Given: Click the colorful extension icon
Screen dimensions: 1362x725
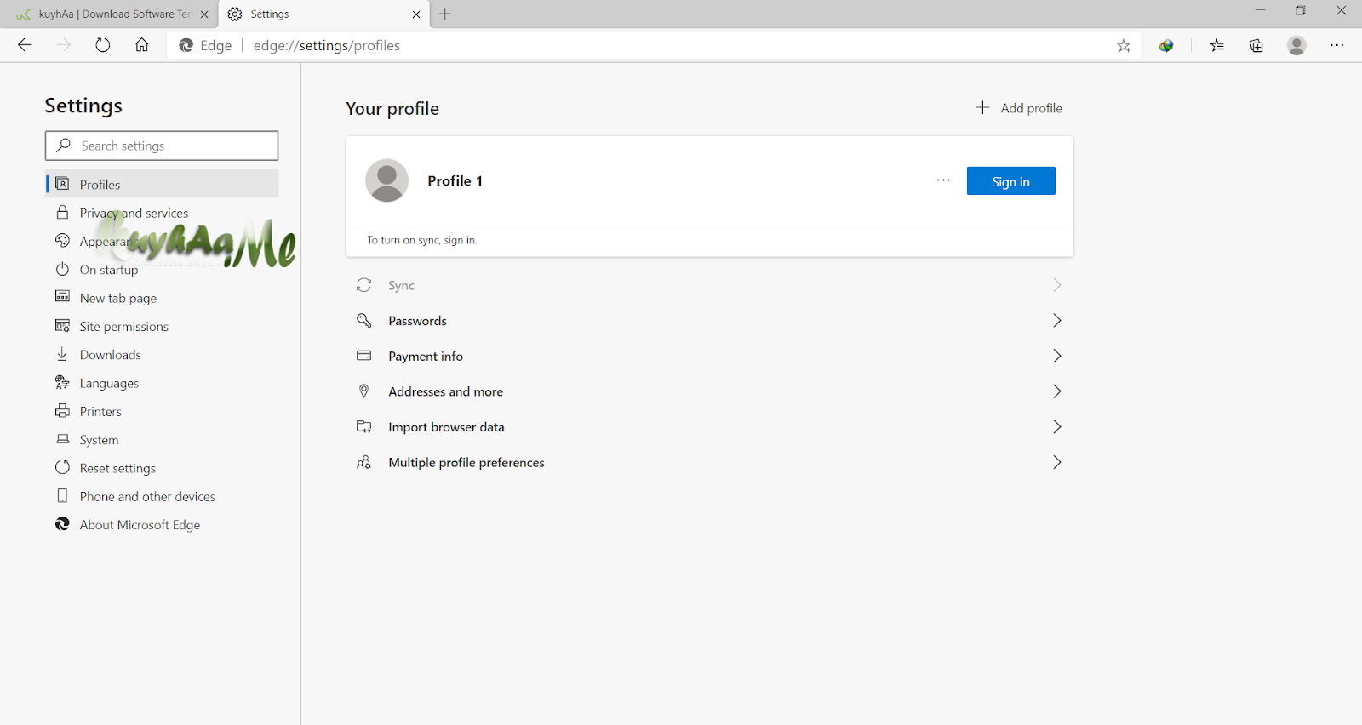Looking at the screenshot, I should coord(1166,46).
